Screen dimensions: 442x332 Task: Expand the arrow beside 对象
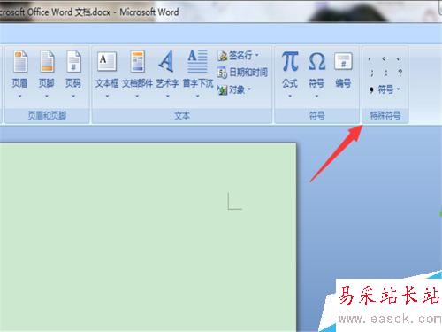point(249,89)
